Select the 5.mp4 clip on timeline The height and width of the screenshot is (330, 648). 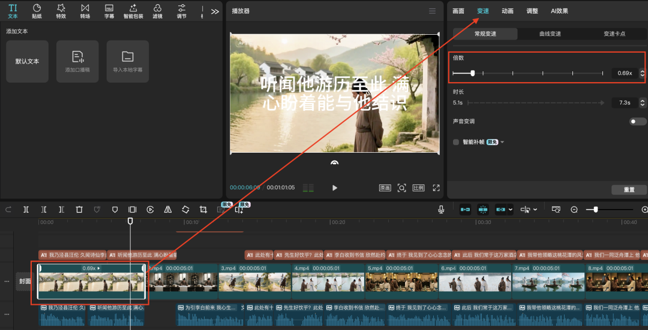[x=402, y=281]
